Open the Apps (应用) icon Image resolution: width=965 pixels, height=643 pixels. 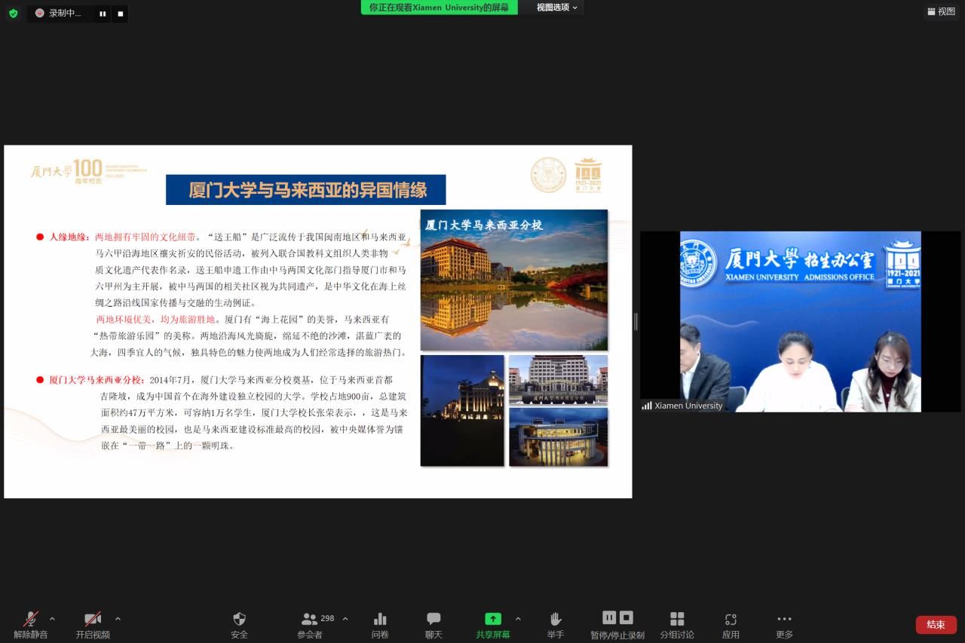pyautogui.click(x=731, y=624)
